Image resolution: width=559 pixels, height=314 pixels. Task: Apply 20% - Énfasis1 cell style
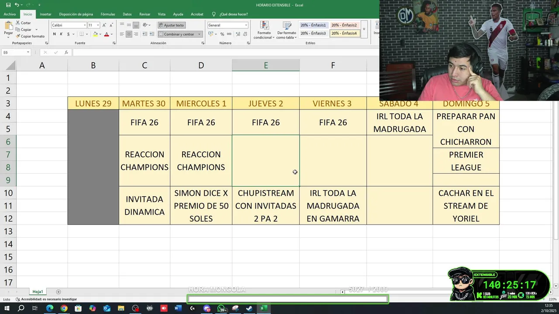[313, 25]
